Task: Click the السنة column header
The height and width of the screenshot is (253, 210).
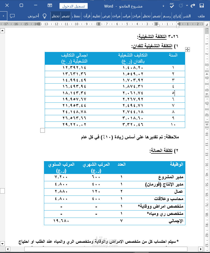Action: pyautogui.click(x=173, y=55)
